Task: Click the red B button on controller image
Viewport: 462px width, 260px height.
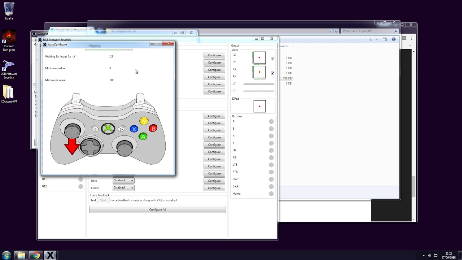Action: point(153,128)
